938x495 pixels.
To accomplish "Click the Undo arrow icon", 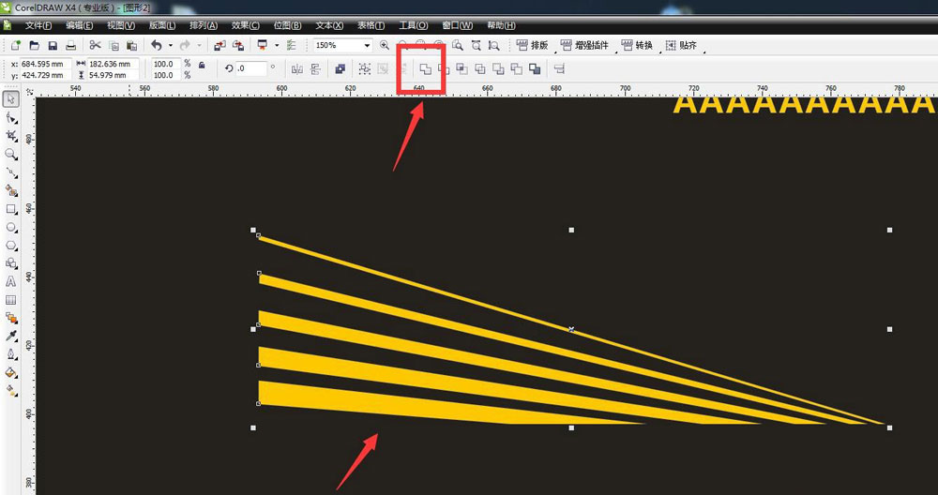I will [x=156, y=45].
